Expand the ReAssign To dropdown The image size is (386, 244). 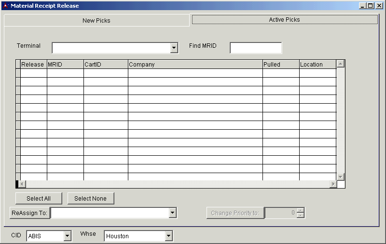(x=173, y=213)
